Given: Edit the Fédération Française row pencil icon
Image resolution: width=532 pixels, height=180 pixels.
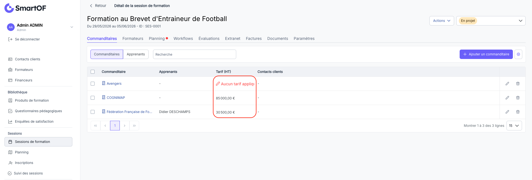Looking at the screenshot, I should 507,112.
